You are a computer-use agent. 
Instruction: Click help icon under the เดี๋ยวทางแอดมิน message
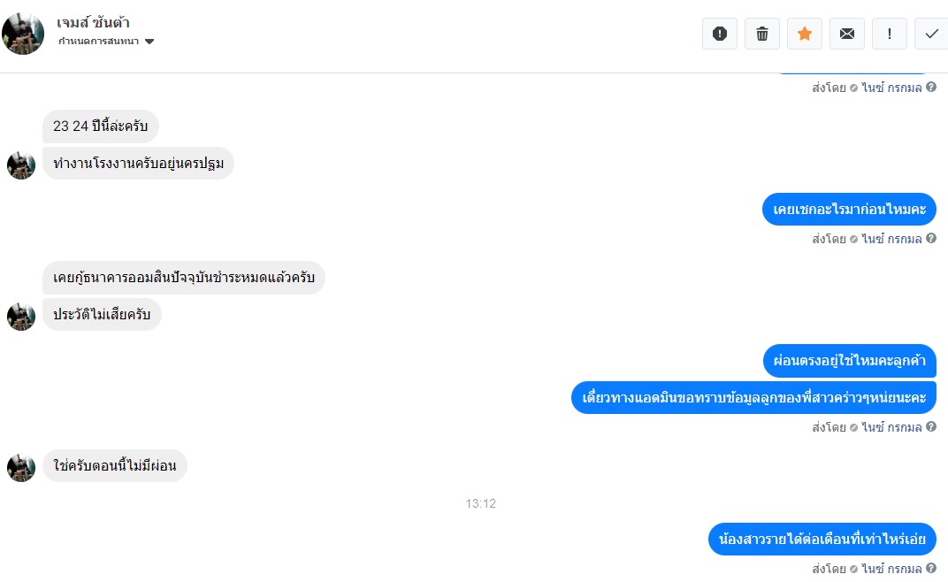931,426
